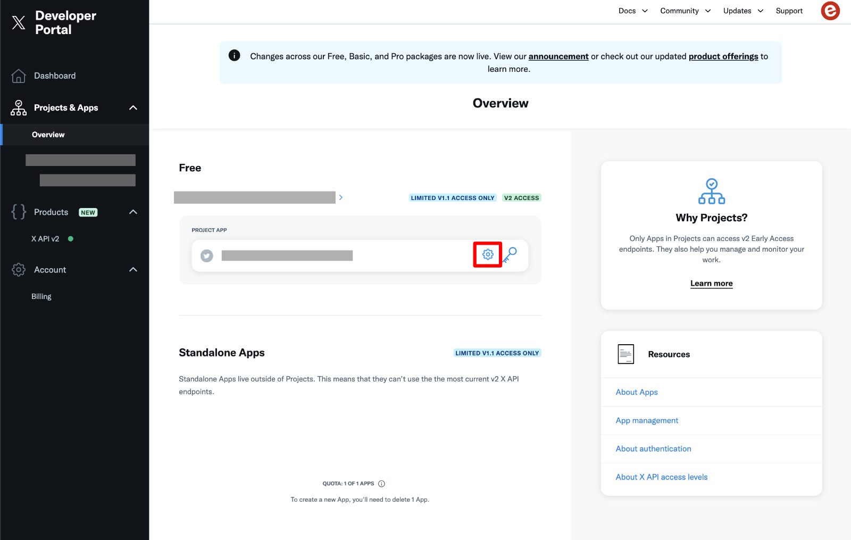Open app settings gear icon in Project App
851x540 pixels.
(x=488, y=254)
